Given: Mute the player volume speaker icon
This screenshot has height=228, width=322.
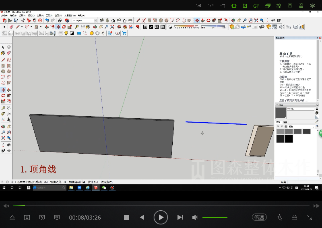Looking at the screenshot, I should click(195, 217).
